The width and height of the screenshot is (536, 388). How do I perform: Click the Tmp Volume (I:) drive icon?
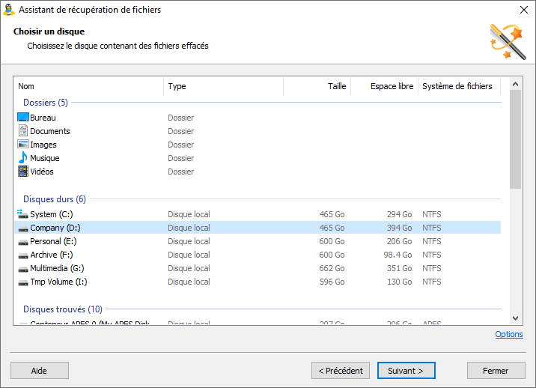tap(23, 282)
